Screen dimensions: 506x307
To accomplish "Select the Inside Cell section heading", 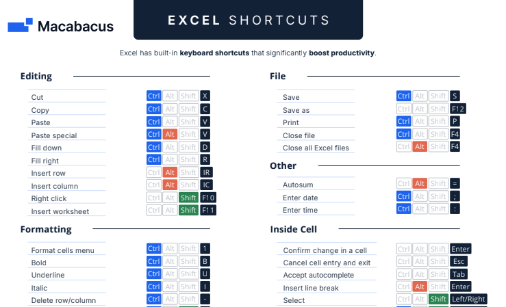I will [x=293, y=229].
